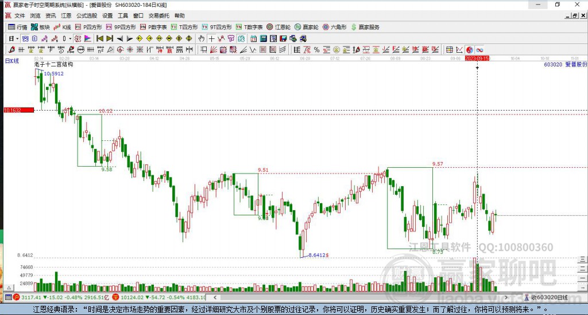Select the circled compass target tool
The image size is (588, 315).
[x=120, y=50]
